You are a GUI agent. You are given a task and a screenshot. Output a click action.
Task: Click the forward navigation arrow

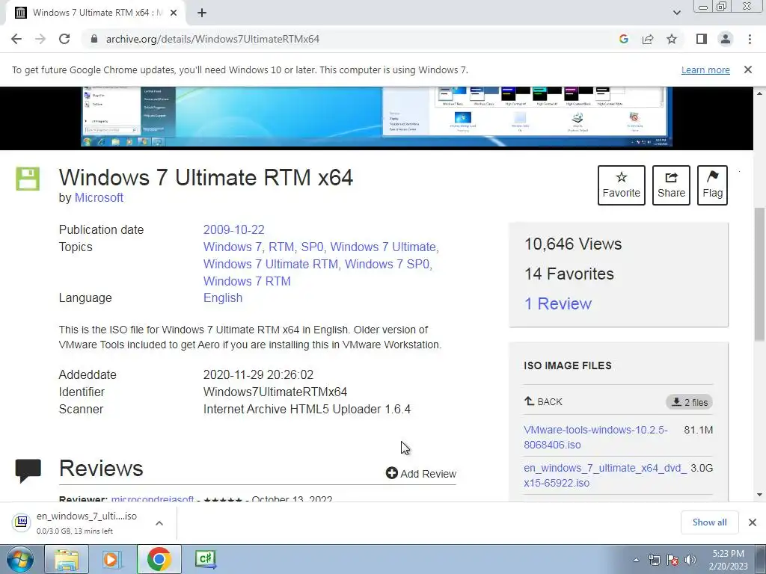tap(40, 39)
